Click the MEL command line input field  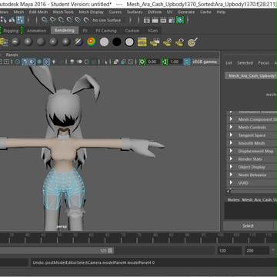click(x=14, y=262)
